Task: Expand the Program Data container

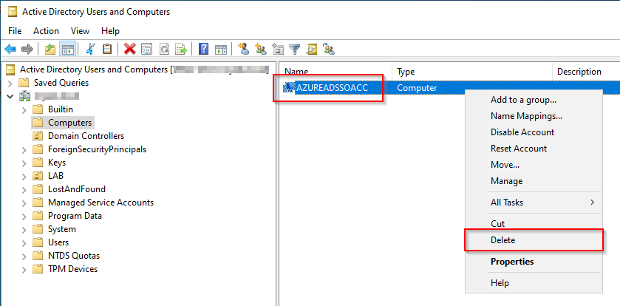Action: pos(24,217)
